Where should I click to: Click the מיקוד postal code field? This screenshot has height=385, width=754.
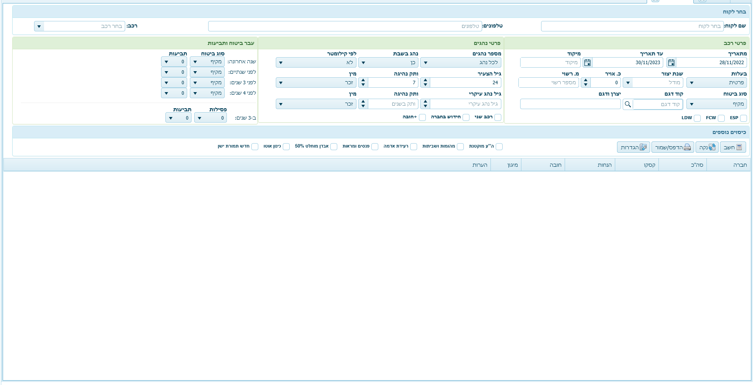550,63
